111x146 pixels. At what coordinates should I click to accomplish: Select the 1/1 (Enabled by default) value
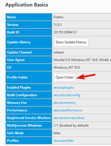click(71, 125)
